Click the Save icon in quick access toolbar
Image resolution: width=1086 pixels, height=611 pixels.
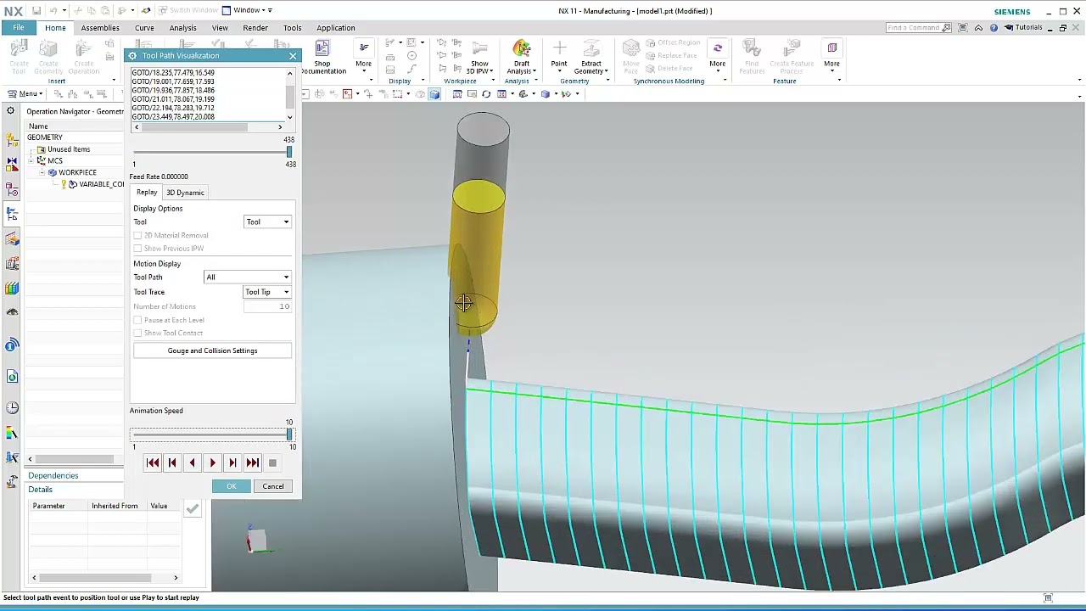[36, 11]
